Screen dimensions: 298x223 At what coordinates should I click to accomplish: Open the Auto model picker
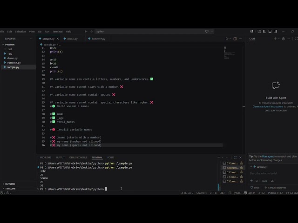tap(264, 181)
